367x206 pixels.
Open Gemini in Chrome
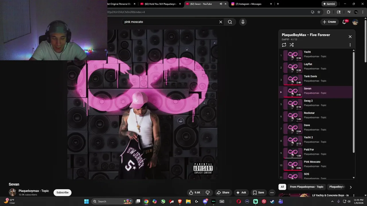pyautogui.click(x=329, y=4)
